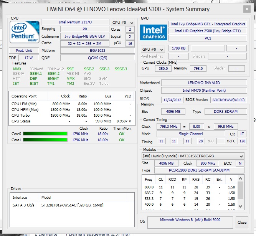The width and height of the screenshot is (256, 236).
Task: Close the System Summary window with X
Action: [247, 9]
